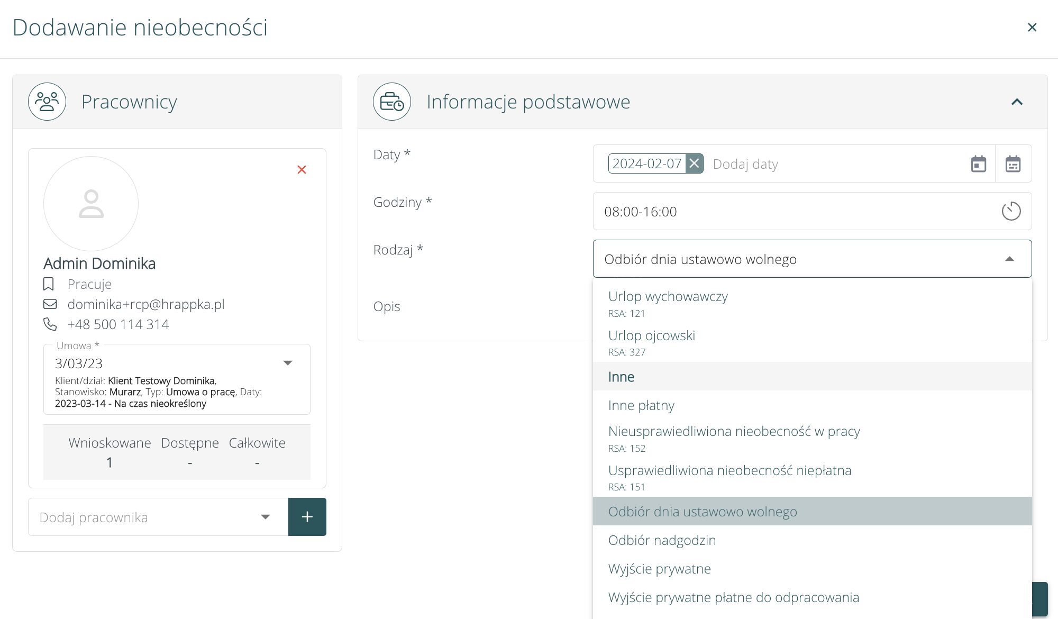Screen dimensions: 1058x619
Task: Pick Wyjście prywatne option
Action: point(659,569)
